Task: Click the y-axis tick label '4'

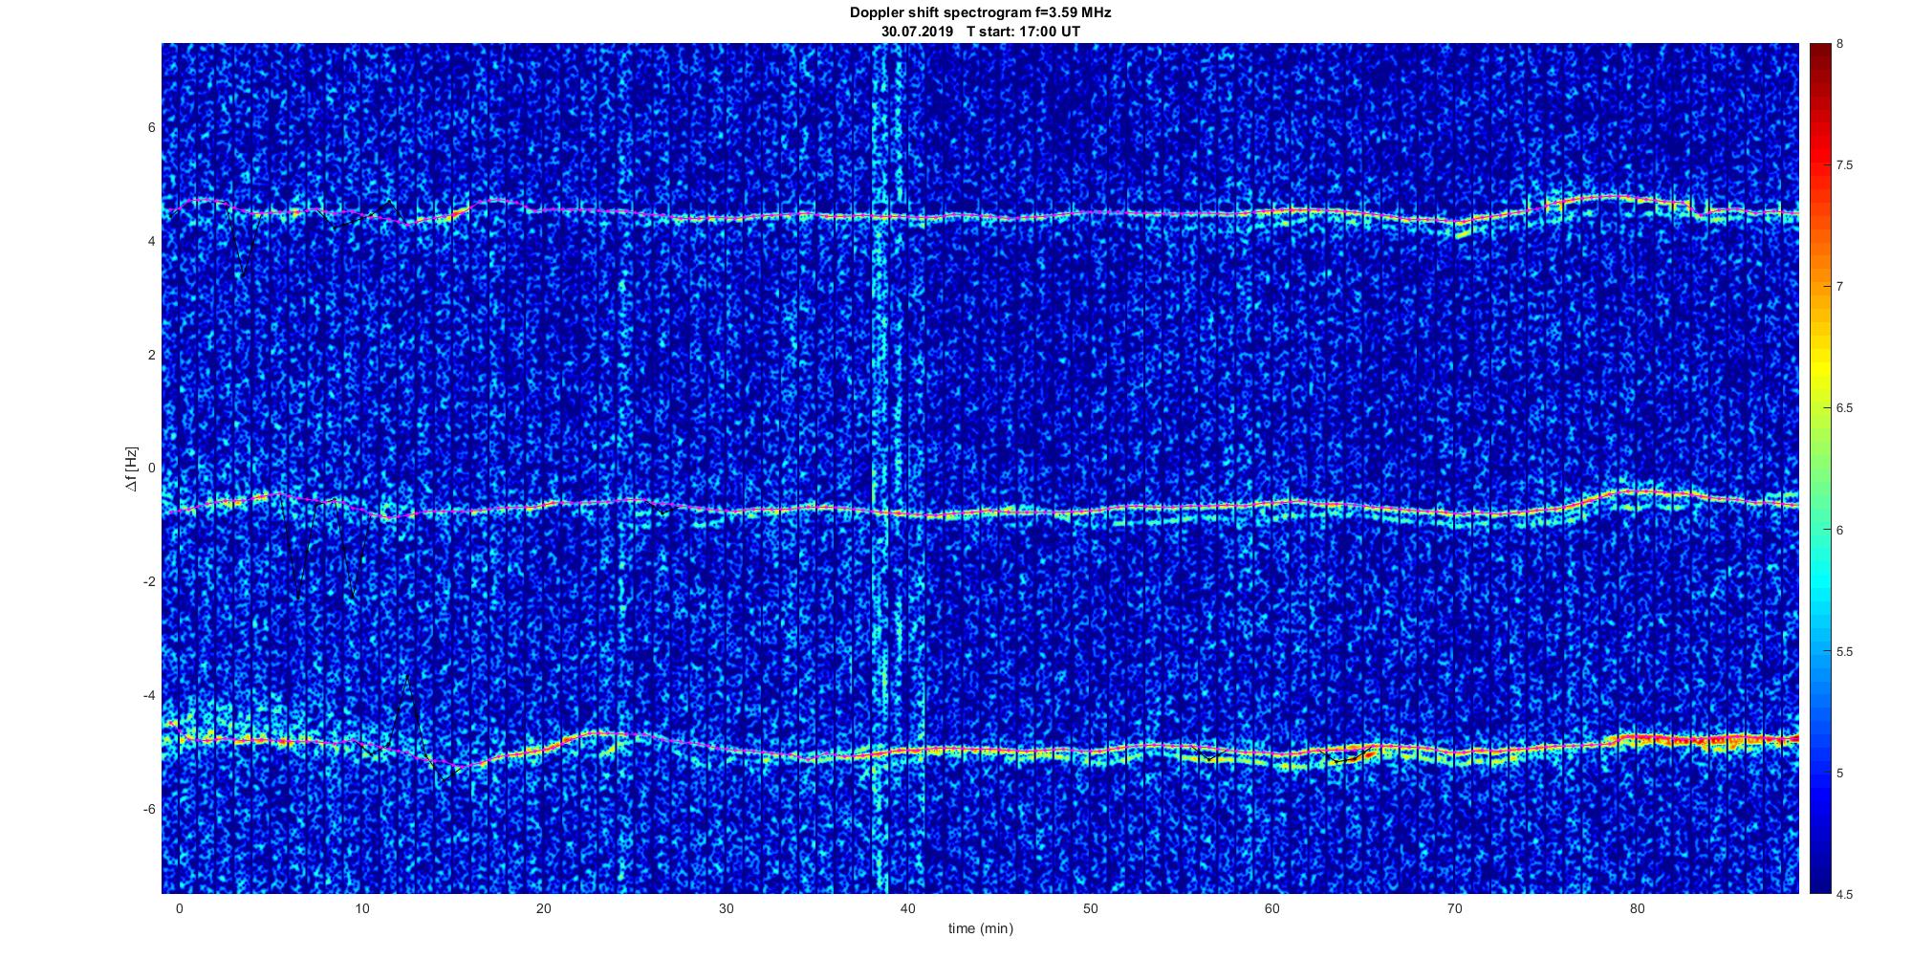Action: coord(151,241)
